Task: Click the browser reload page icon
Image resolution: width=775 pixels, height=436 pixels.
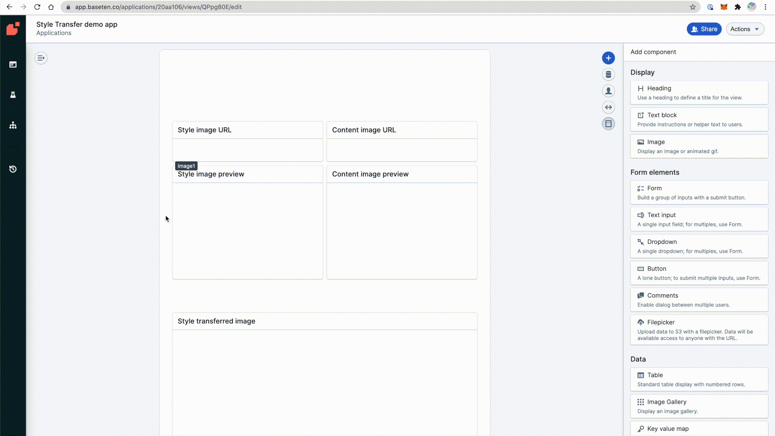Action: tap(37, 7)
